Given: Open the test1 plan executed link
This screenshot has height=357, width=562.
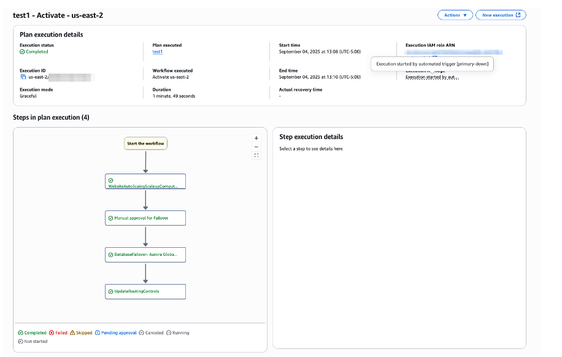Looking at the screenshot, I should [158, 52].
